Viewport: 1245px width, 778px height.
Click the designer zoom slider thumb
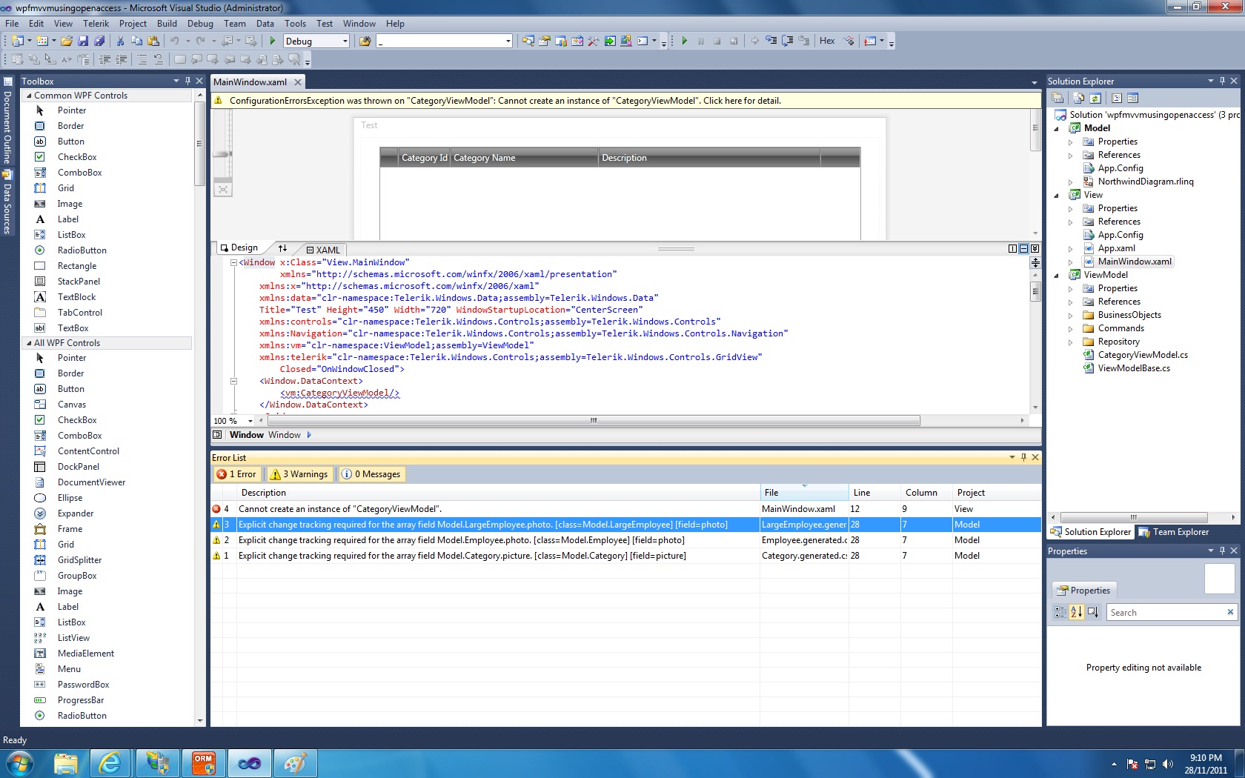point(222,154)
